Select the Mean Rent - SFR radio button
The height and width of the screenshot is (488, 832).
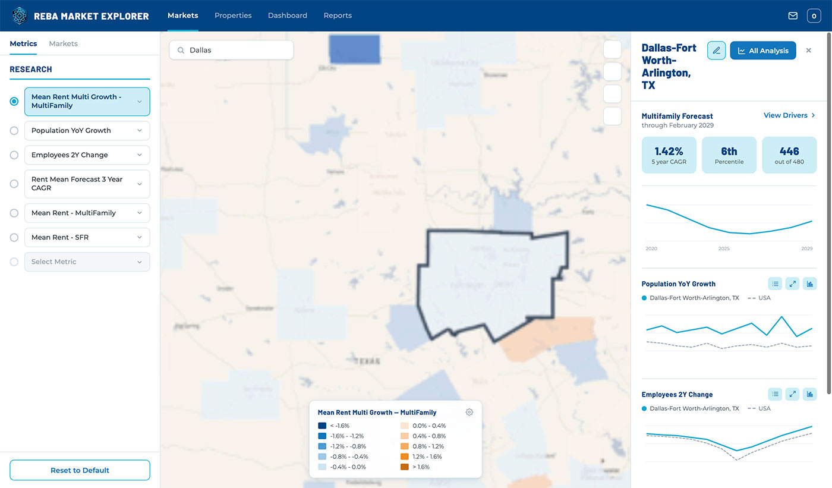pyautogui.click(x=14, y=237)
